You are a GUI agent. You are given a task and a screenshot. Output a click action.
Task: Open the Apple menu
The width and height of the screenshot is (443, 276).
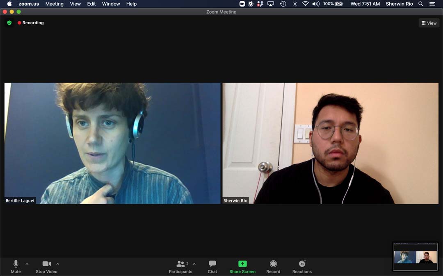pos(9,4)
